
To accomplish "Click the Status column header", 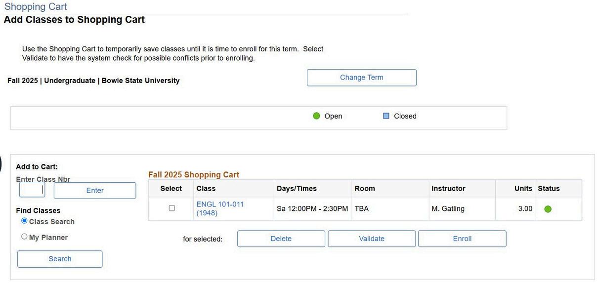I will point(549,188).
